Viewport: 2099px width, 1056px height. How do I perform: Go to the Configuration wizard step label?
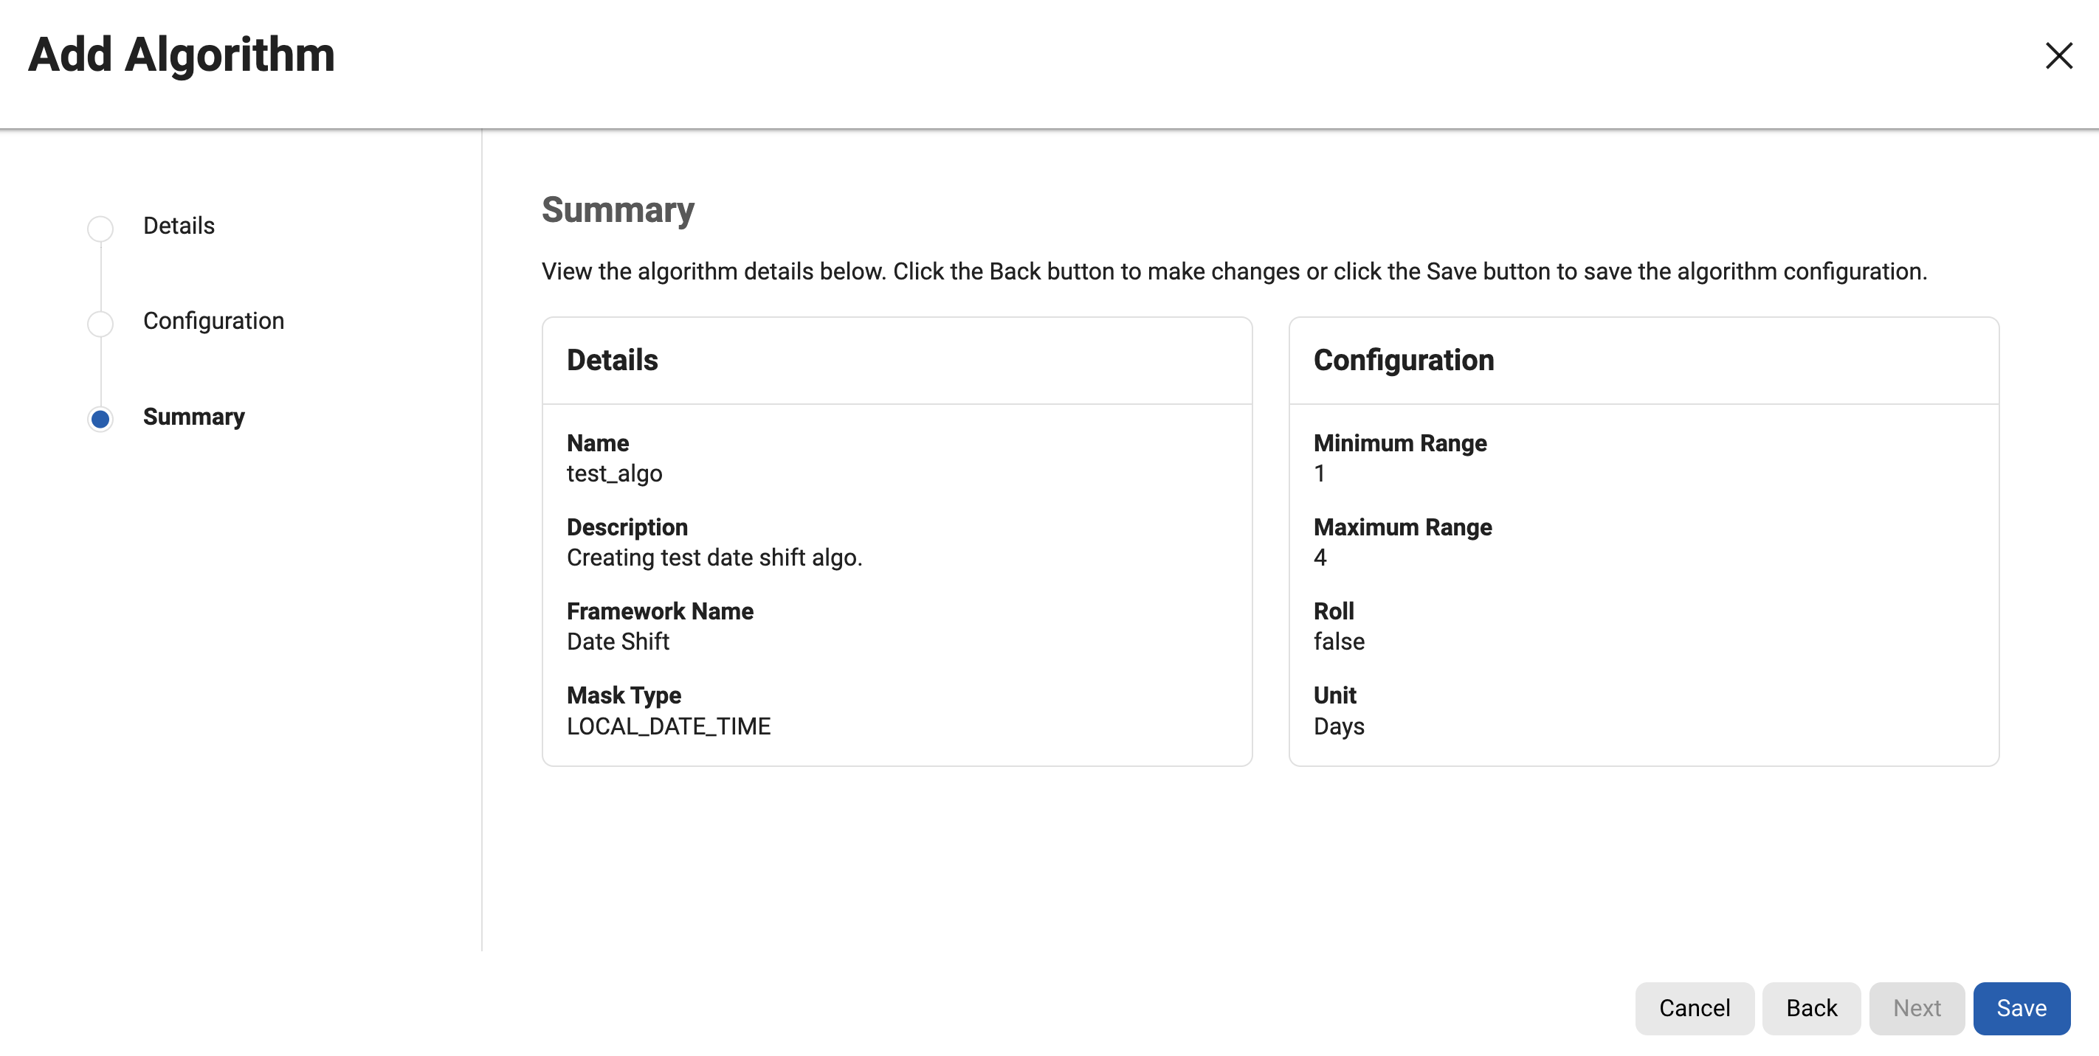click(x=213, y=321)
